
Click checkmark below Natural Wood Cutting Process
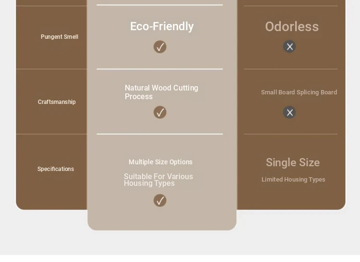(x=160, y=113)
